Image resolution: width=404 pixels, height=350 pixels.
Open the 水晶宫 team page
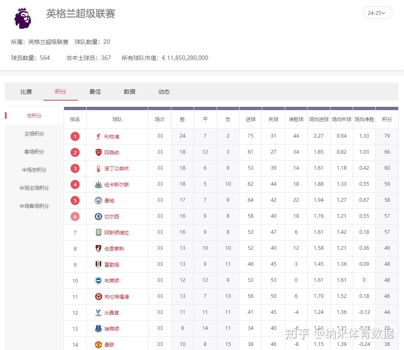click(112, 312)
